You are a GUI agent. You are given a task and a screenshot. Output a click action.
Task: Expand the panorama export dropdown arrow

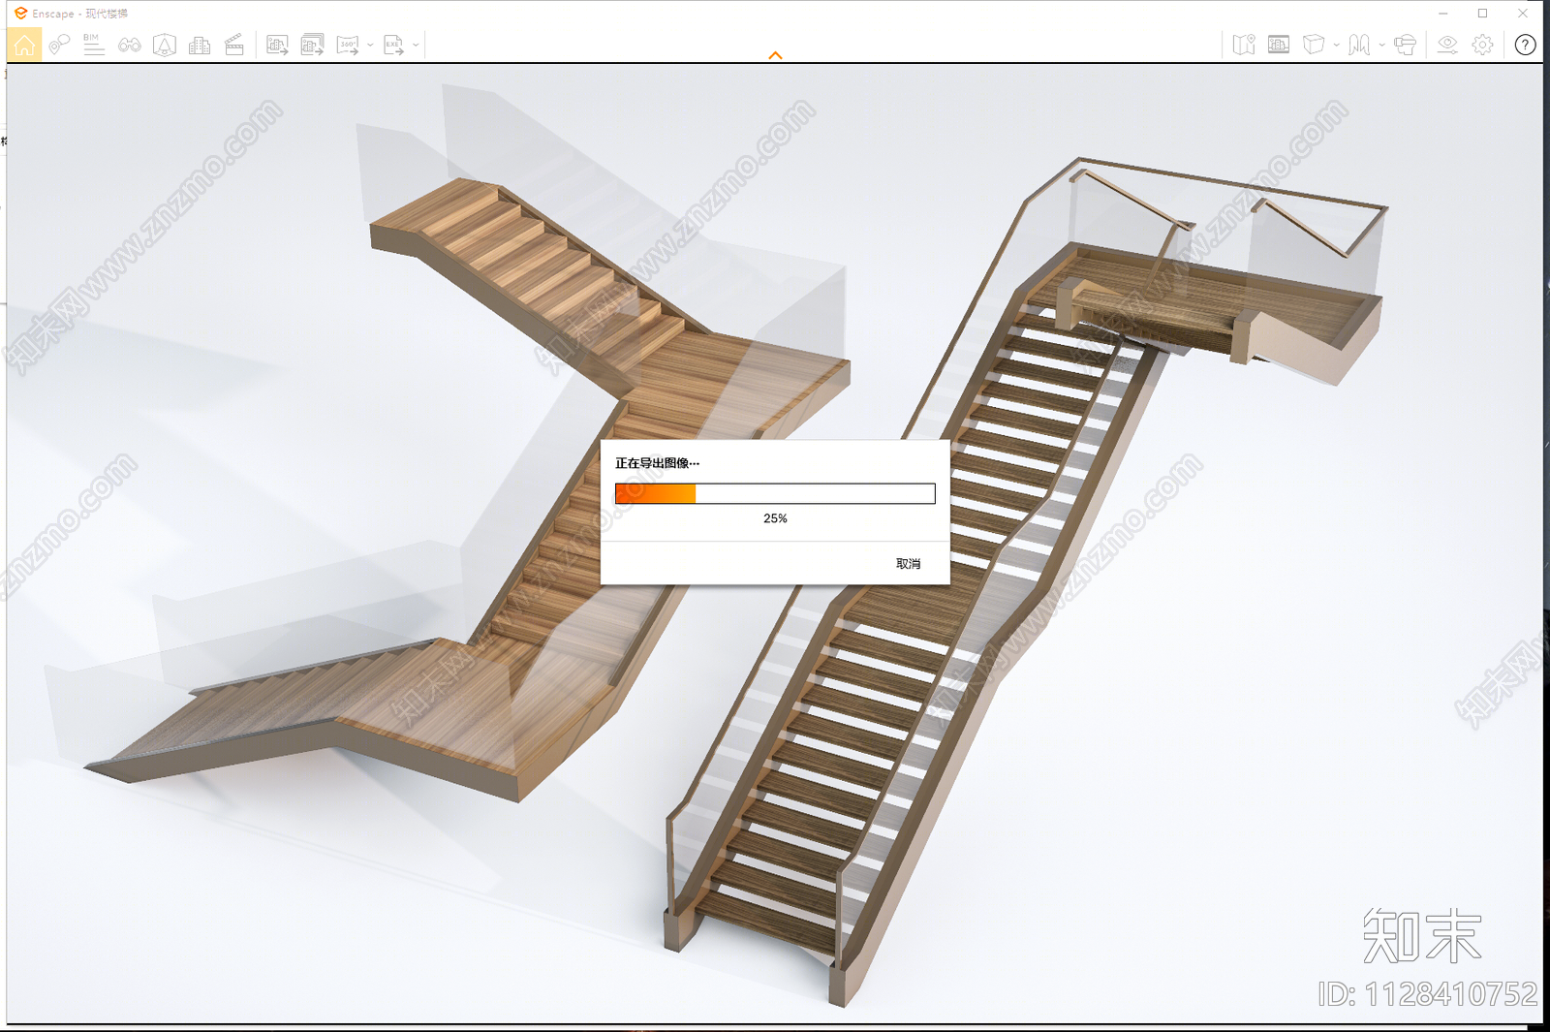click(x=370, y=45)
